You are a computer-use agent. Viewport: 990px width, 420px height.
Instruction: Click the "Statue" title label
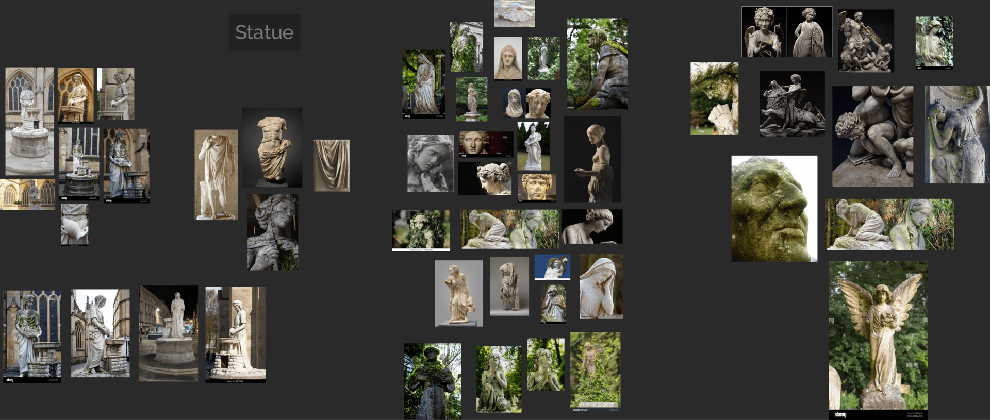point(264,32)
